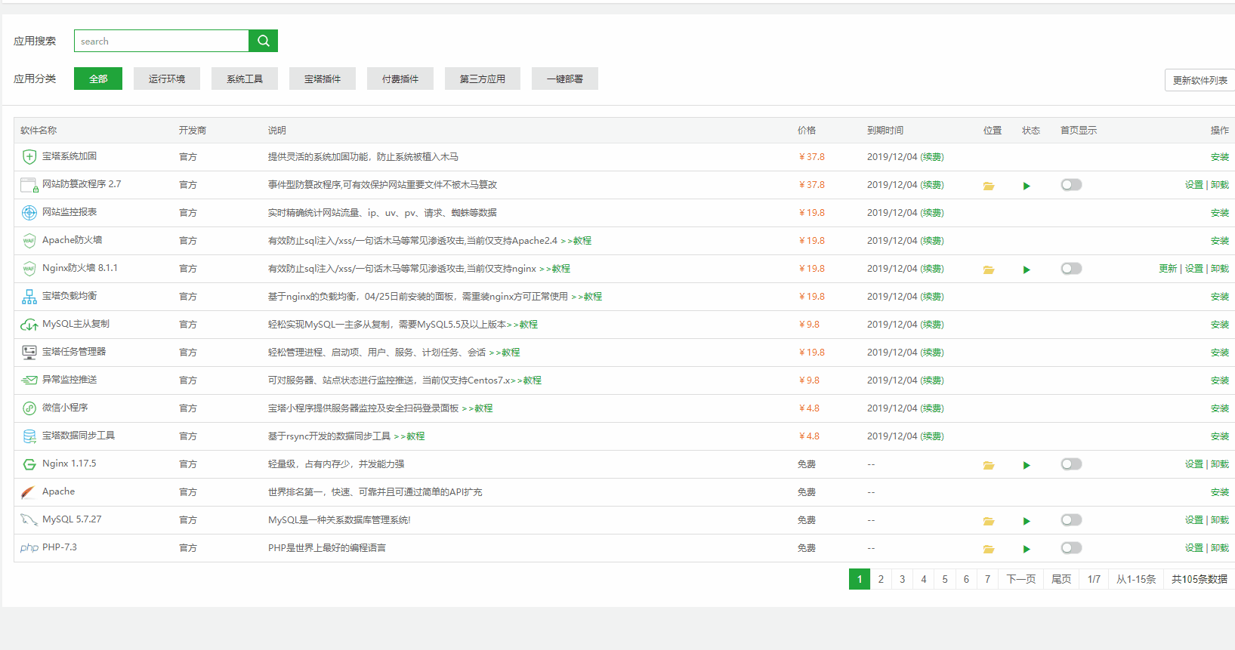Click the MySQL主从复制 cloud icon
This screenshot has width=1235, height=650.
[29, 325]
